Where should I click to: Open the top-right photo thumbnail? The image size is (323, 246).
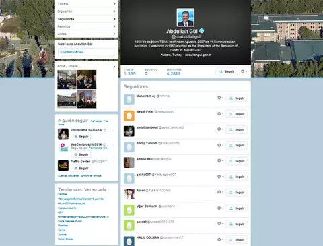pyautogui.click(x=87, y=80)
